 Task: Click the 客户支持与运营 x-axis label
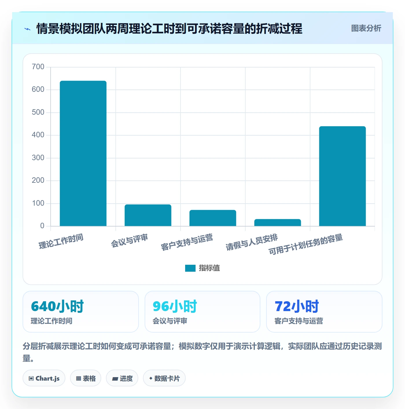(187, 242)
